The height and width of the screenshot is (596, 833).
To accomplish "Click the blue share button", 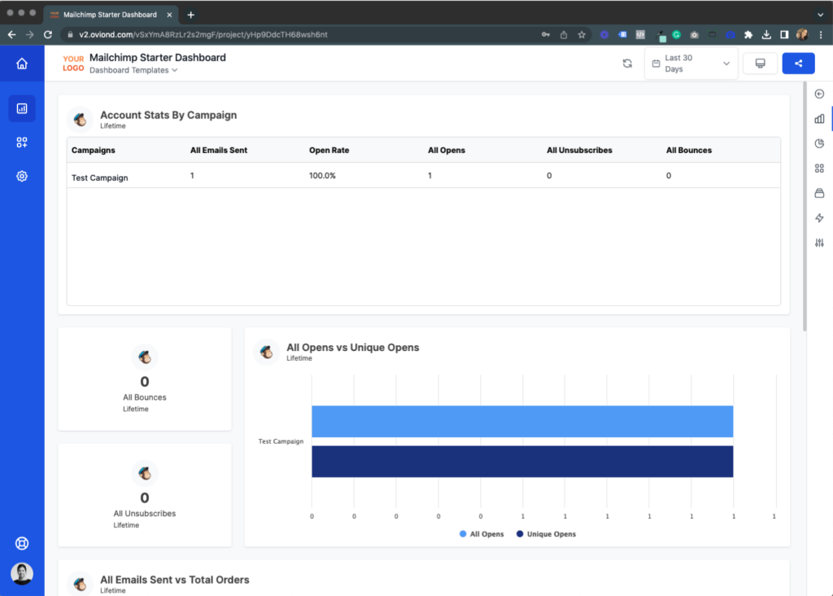I will pos(799,64).
